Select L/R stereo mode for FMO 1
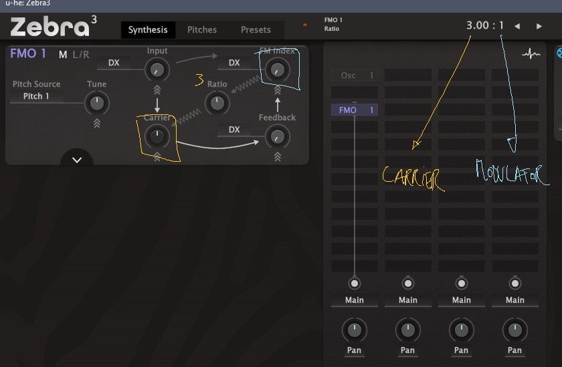Screen dimensions: 562x367 pos(81,55)
